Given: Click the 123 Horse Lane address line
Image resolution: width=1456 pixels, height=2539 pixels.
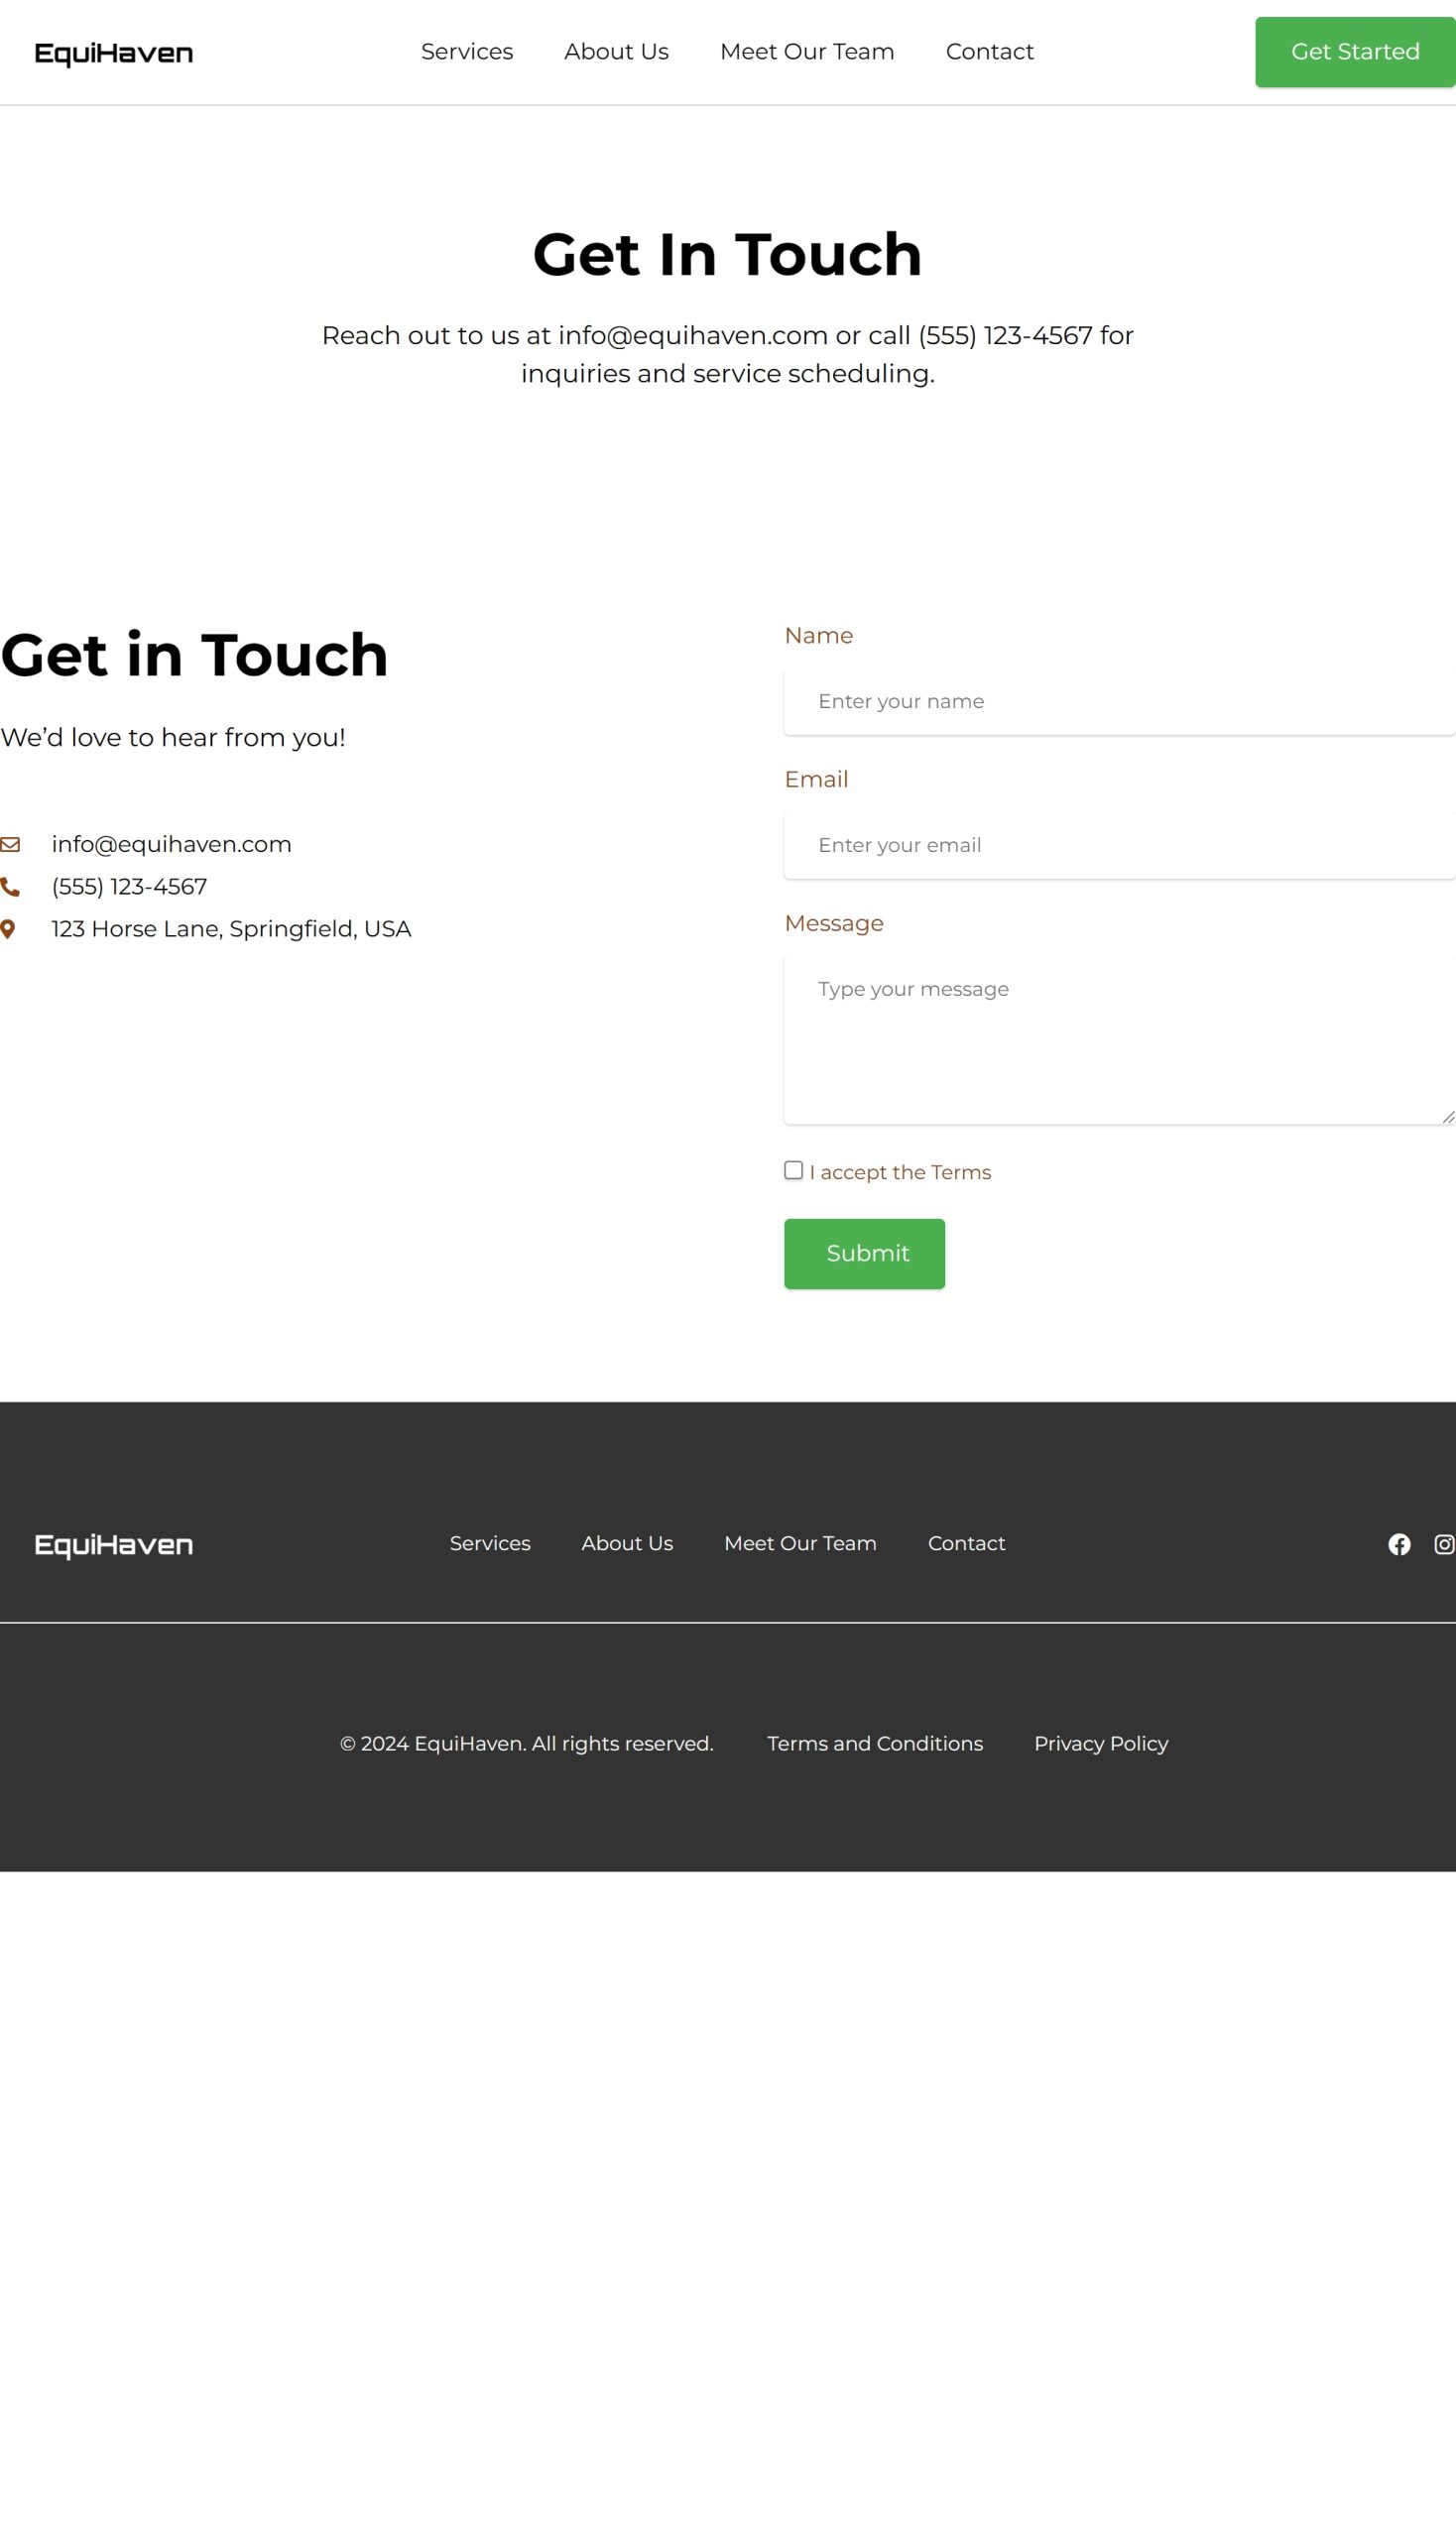Looking at the screenshot, I should 231,929.
